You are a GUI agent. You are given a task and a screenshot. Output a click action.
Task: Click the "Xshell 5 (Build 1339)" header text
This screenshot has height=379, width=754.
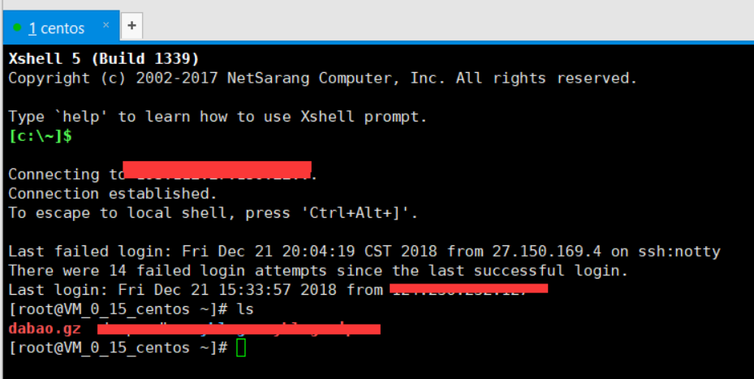pos(104,58)
